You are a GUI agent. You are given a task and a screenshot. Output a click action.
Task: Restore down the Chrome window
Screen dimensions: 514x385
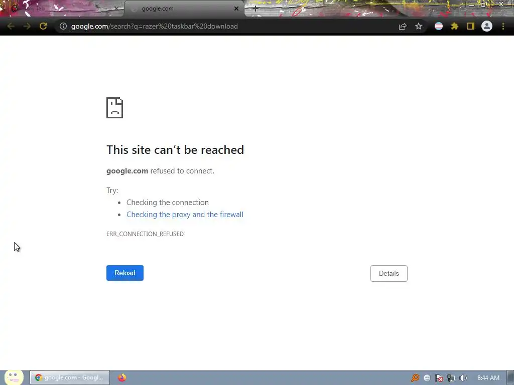(484, 5)
